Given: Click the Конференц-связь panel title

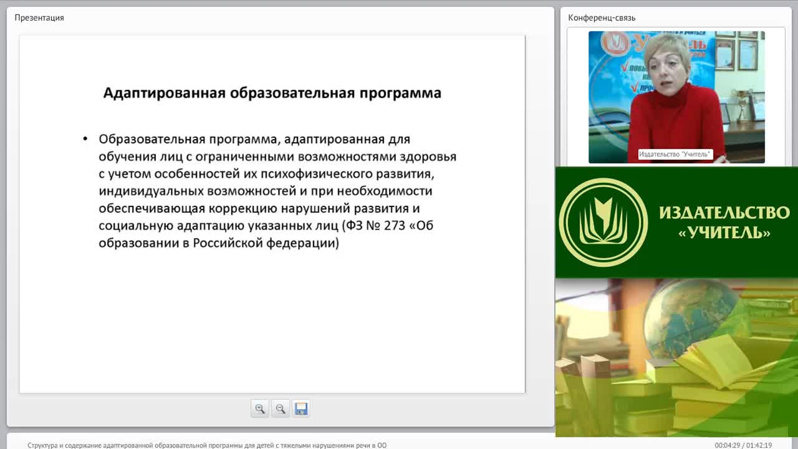Looking at the screenshot, I should click(x=602, y=17).
